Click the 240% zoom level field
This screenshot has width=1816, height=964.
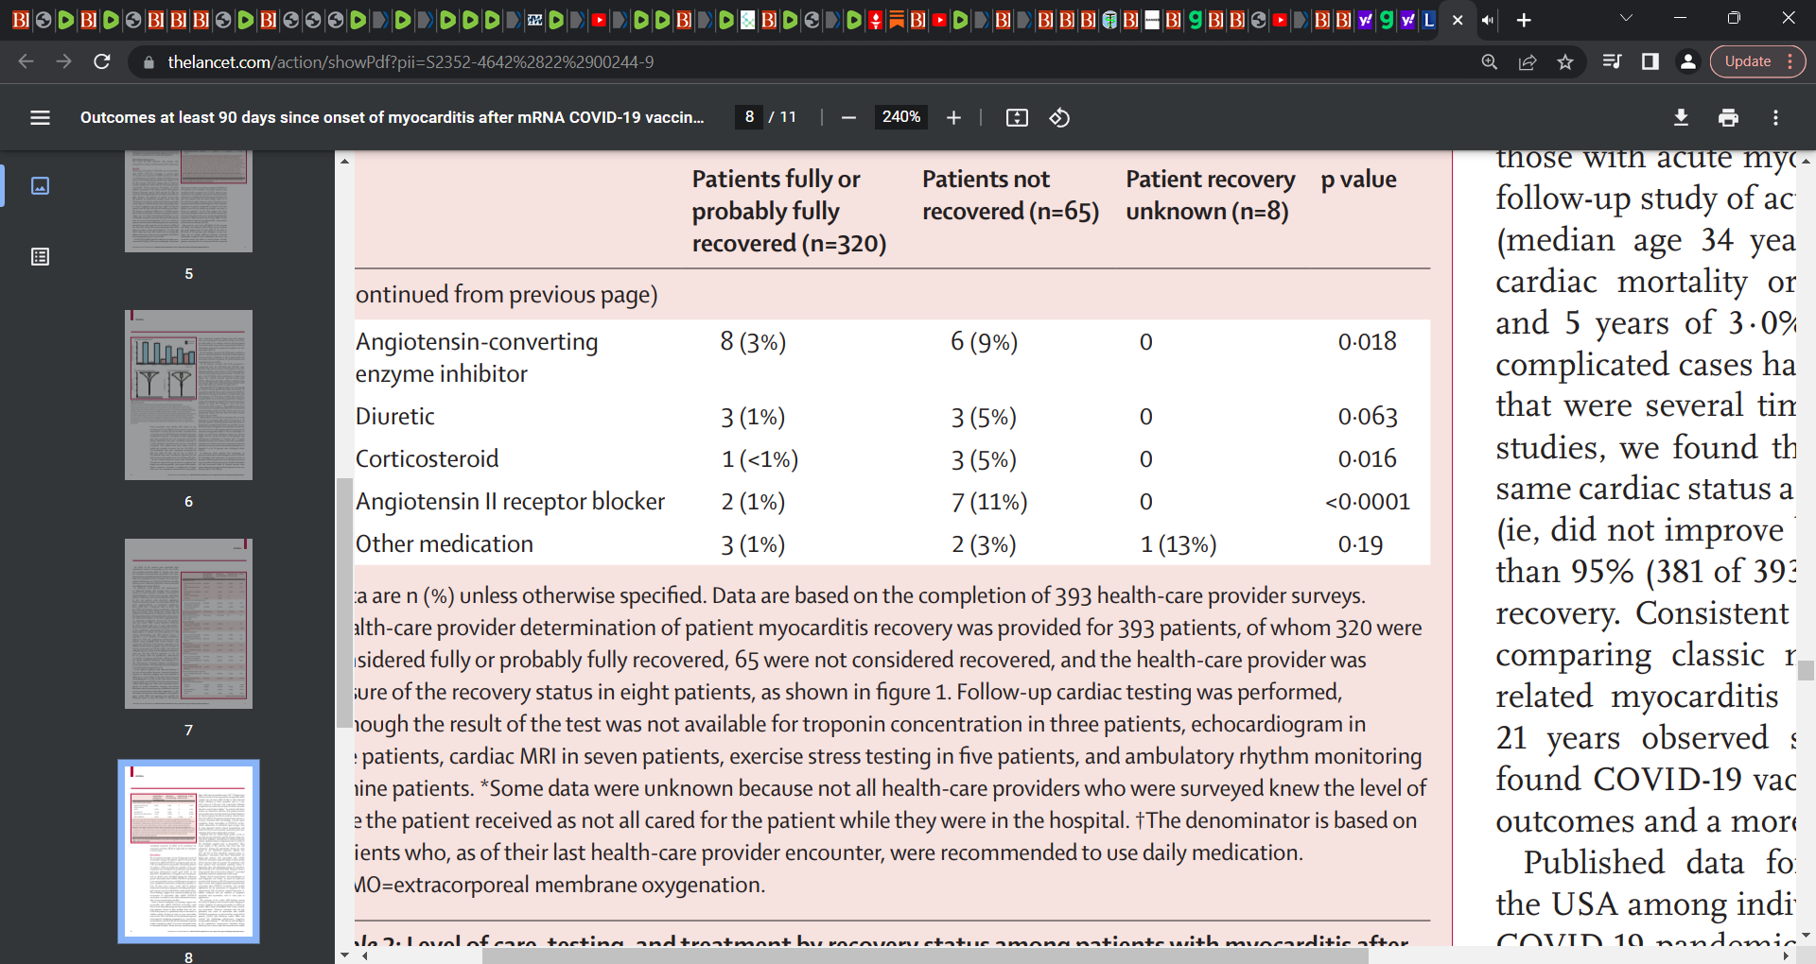(900, 117)
